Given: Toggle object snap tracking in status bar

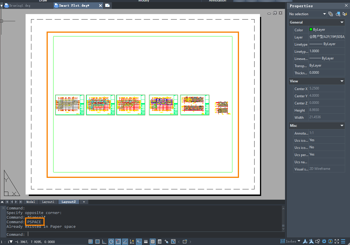Looking at the screenshot, I should pos(125,242).
